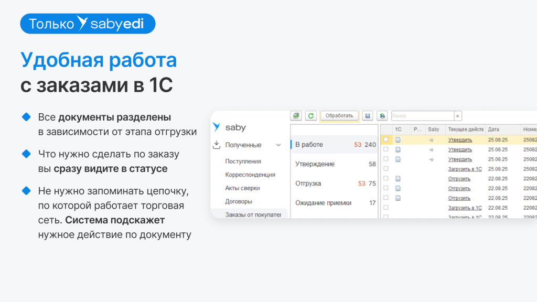This screenshot has height=302, width=537.
Task: Check the checkbox of the highlighted Утвердить row
Action: point(385,139)
